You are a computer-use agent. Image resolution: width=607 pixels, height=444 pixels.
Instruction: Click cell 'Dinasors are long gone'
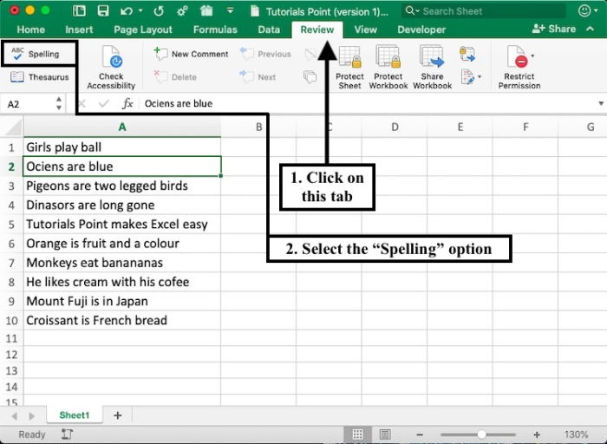click(x=122, y=205)
